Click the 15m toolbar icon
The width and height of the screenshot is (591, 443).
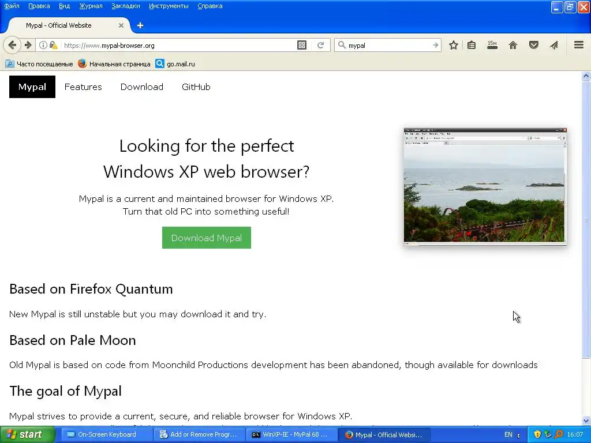492,45
